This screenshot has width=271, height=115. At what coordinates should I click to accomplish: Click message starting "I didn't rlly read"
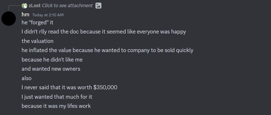(104, 32)
